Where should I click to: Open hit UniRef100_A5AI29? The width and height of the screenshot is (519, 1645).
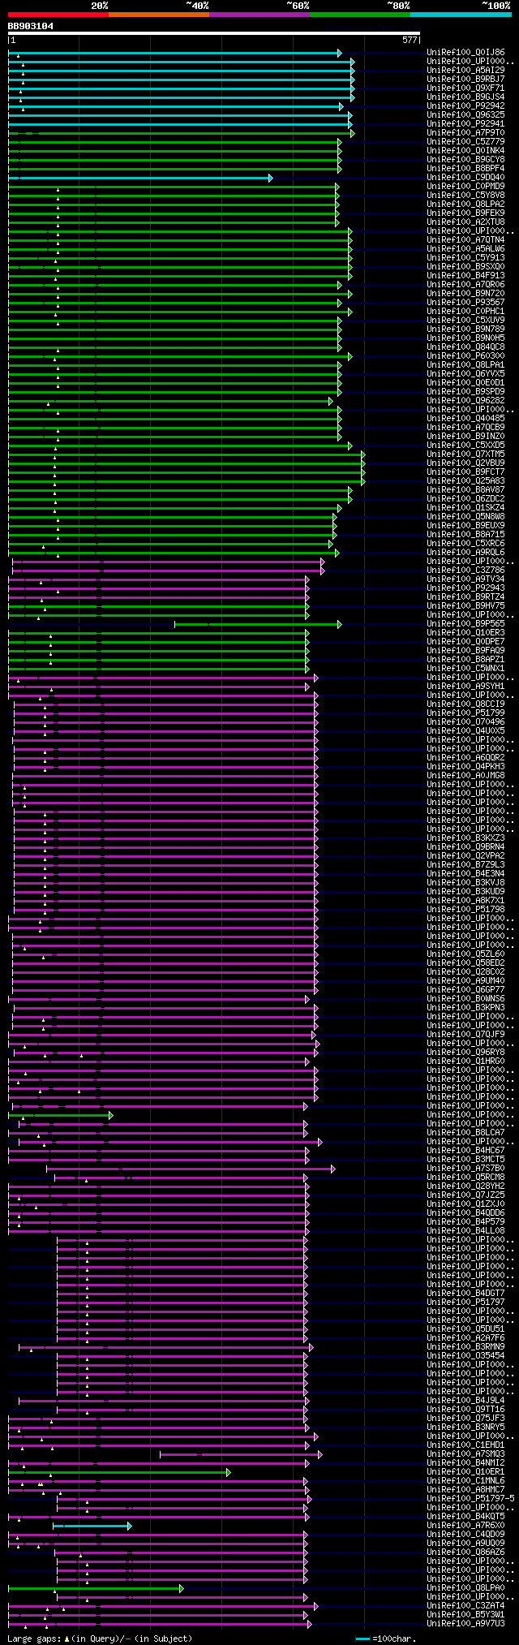coord(465,71)
